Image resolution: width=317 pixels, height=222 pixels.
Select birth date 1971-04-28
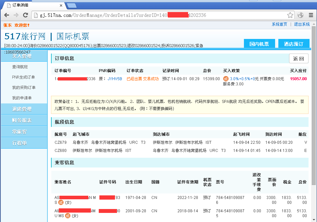point(136,198)
